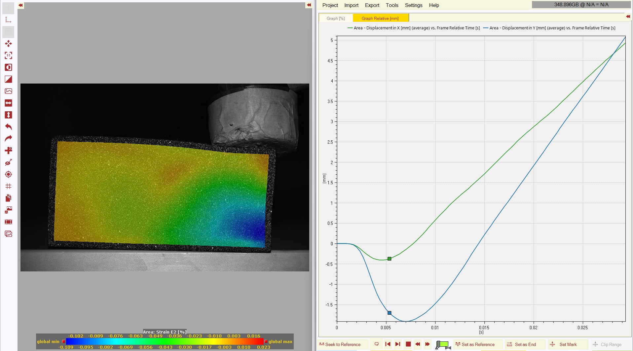
Task: Collapse the image panel with left double-arrow
Action: (20, 5)
